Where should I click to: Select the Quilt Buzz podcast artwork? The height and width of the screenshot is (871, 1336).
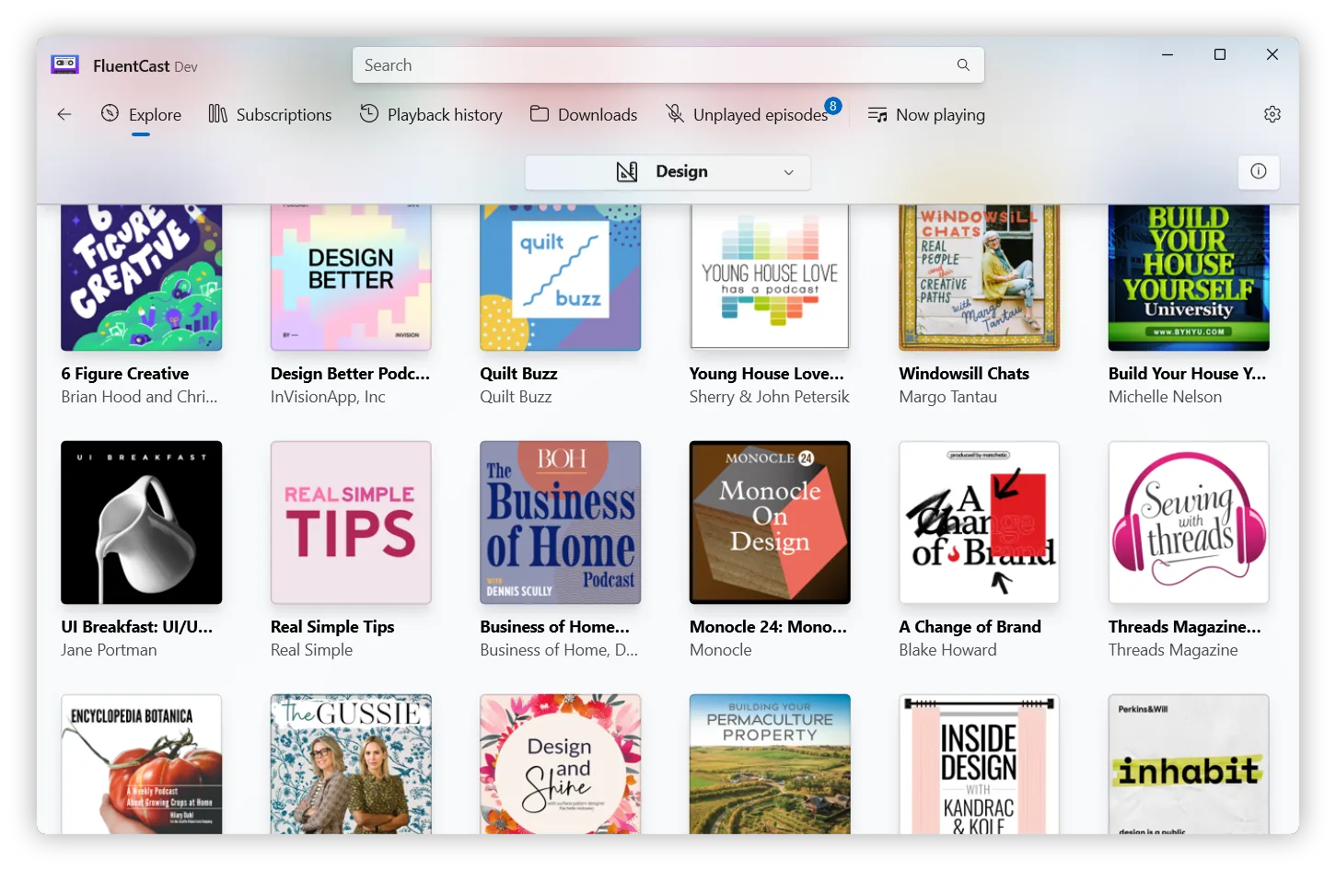[x=561, y=277]
